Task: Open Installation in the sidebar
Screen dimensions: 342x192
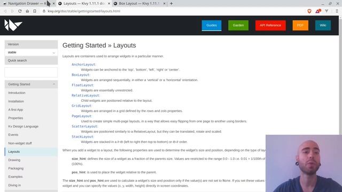Action: point(16,101)
